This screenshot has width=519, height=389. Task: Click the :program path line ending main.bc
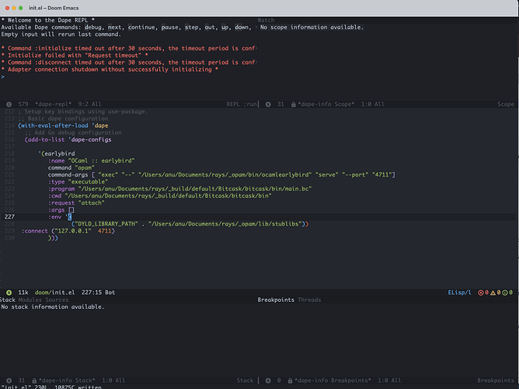click(180, 189)
